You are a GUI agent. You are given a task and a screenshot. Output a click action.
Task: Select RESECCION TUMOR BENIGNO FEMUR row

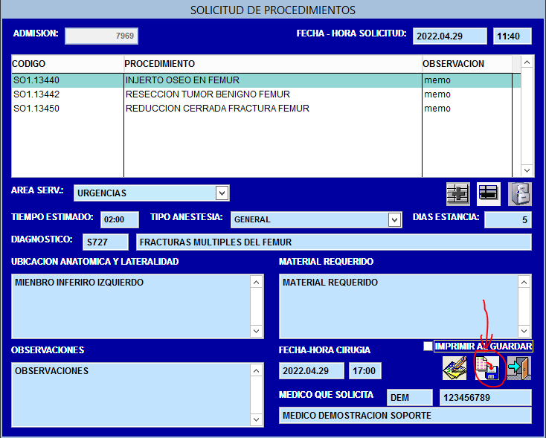(266, 94)
